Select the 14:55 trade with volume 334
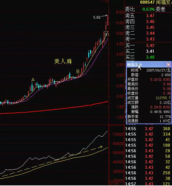This screenshot has height=186, width=172. [x=148, y=134]
